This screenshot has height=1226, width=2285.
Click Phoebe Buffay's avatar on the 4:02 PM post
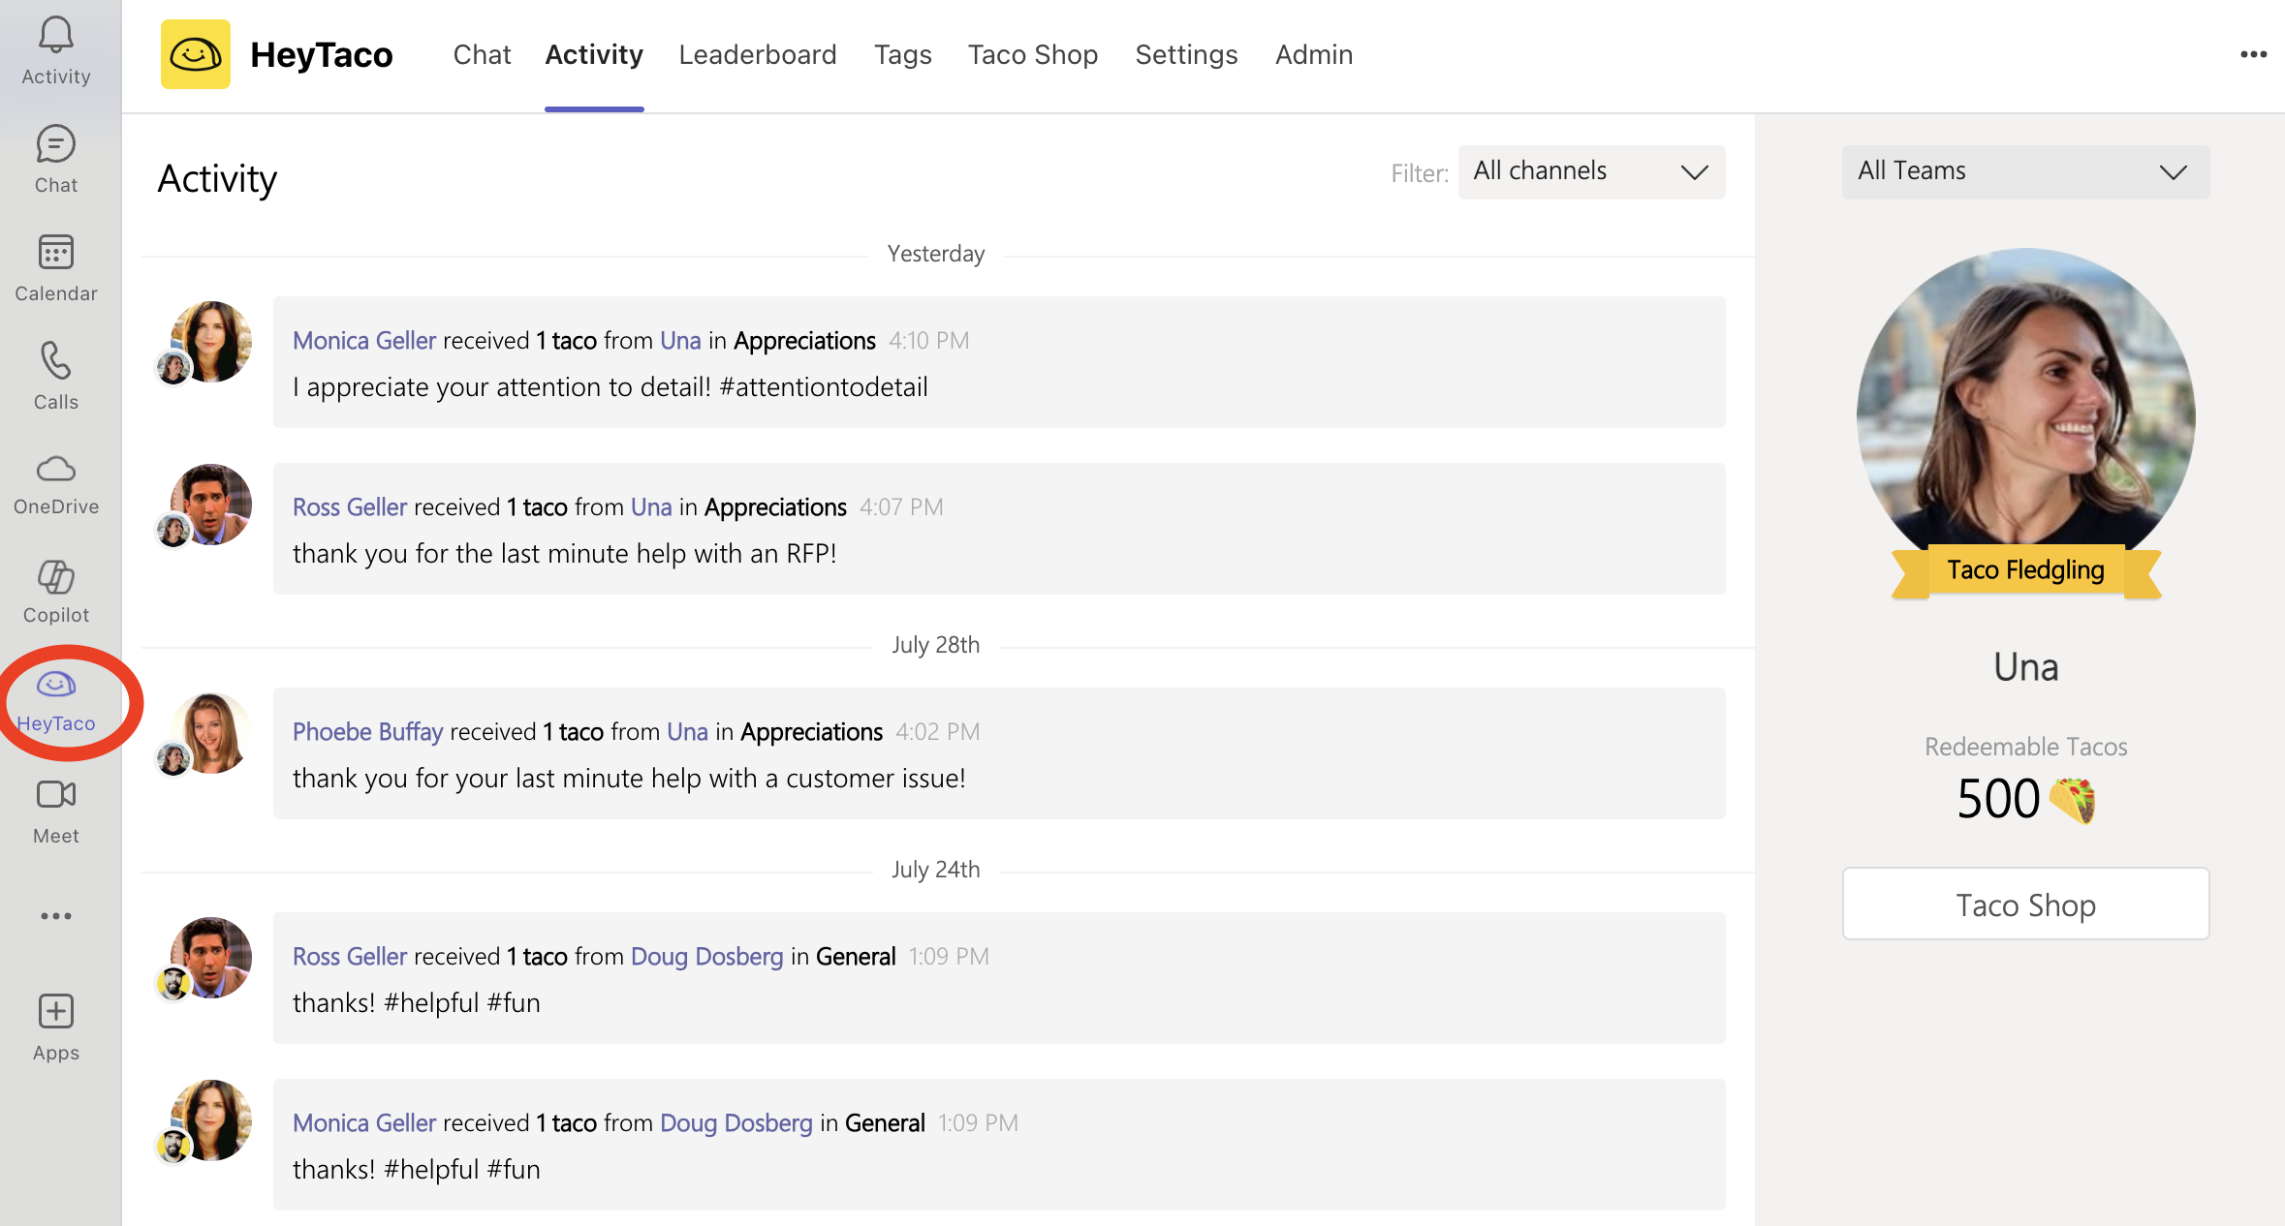coord(211,732)
